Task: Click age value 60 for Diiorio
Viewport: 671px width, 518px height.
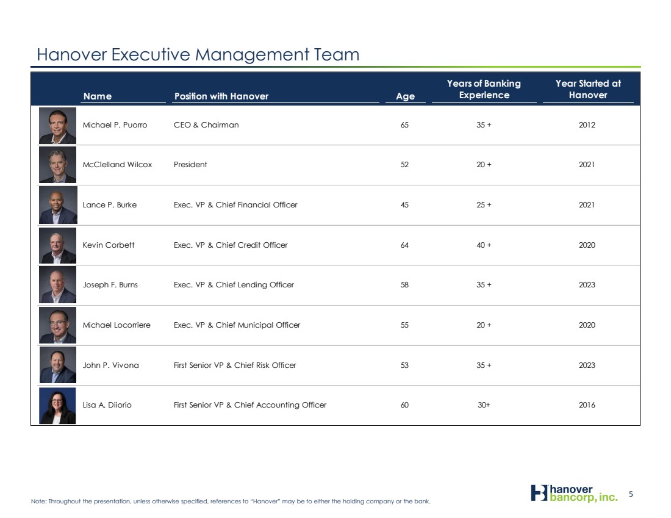Action: 404,405
